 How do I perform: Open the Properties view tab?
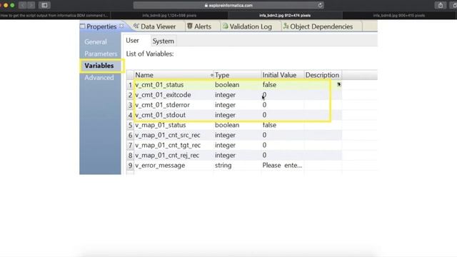click(x=101, y=26)
